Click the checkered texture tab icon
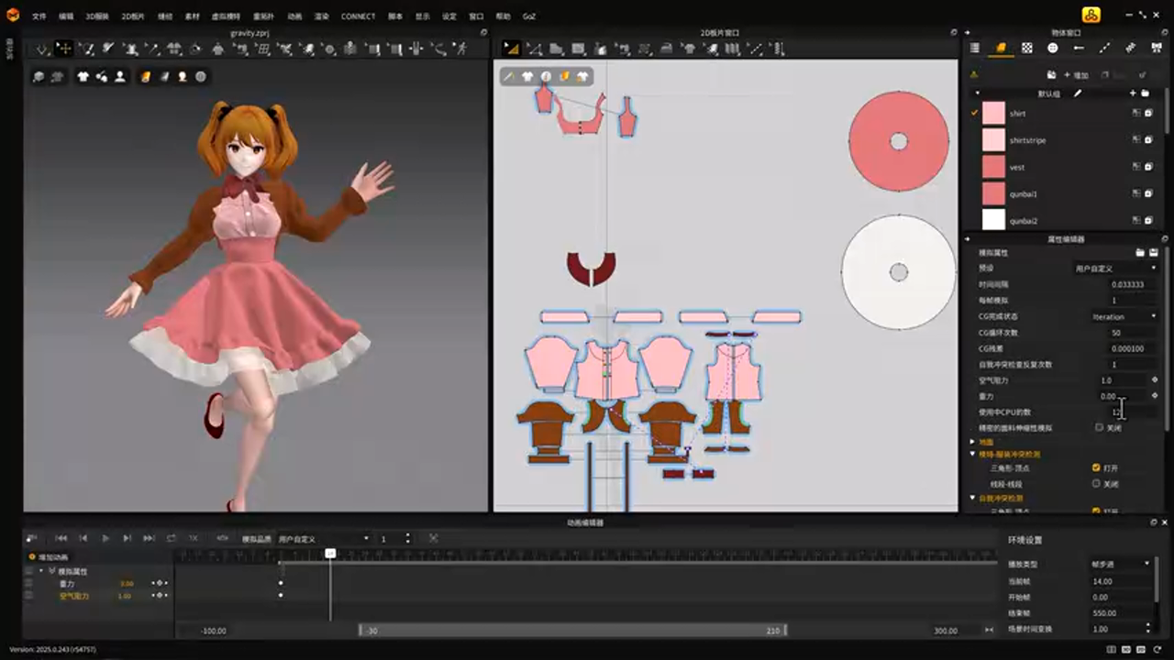Viewport: 1174px width, 660px height. [1026, 48]
